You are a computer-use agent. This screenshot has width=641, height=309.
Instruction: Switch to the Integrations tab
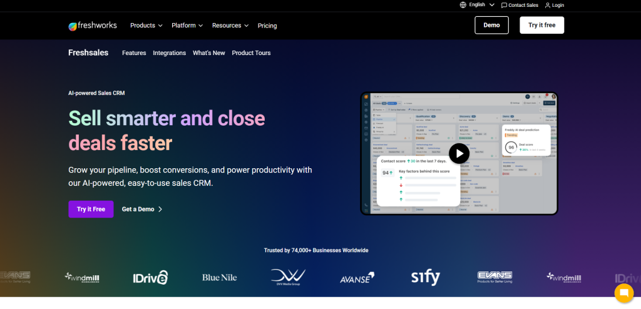point(169,53)
